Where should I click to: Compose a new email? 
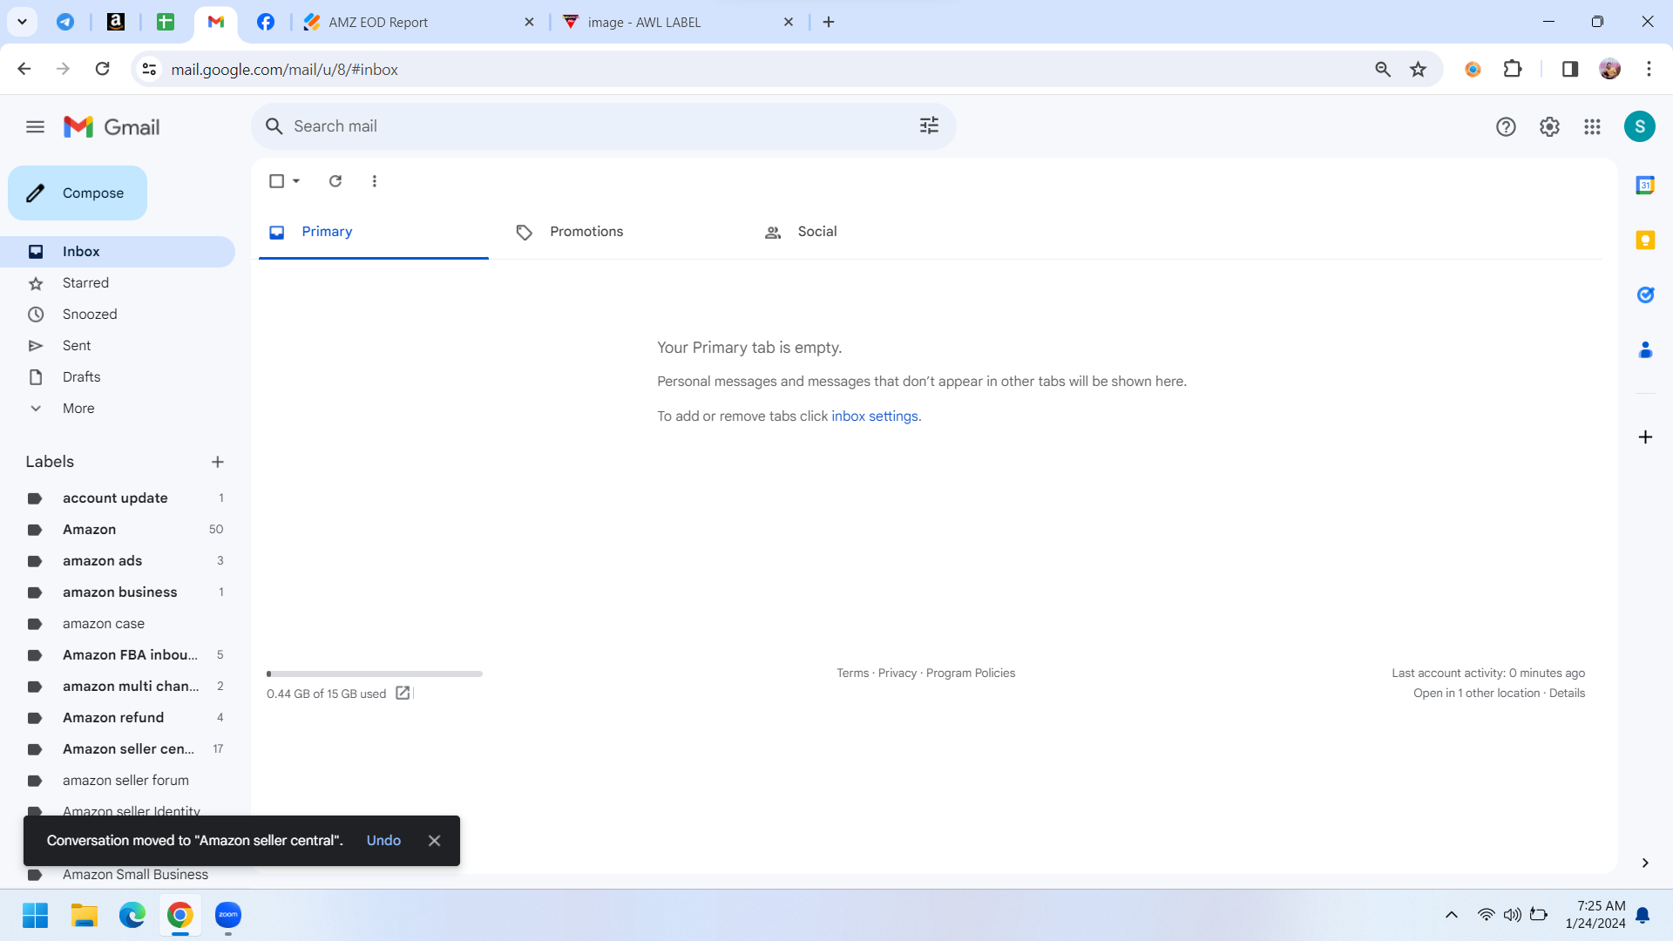pyautogui.click(x=78, y=193)
